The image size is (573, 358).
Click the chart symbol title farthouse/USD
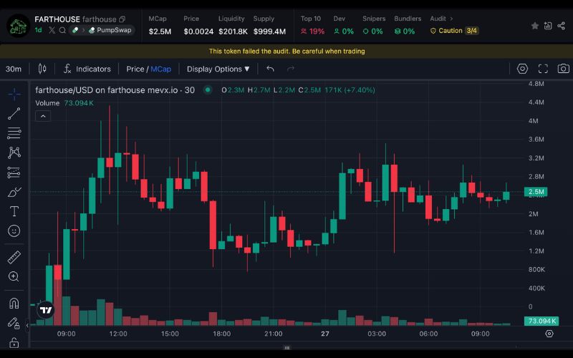[115, 90]
